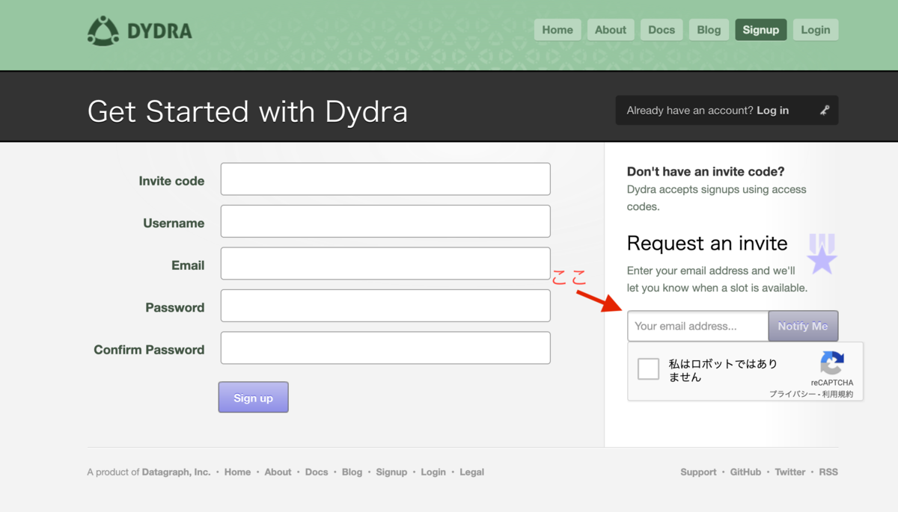Screen dimensions: 898x512
Task: Select the Signup tab in the navigation
Action: coord(760,29)
